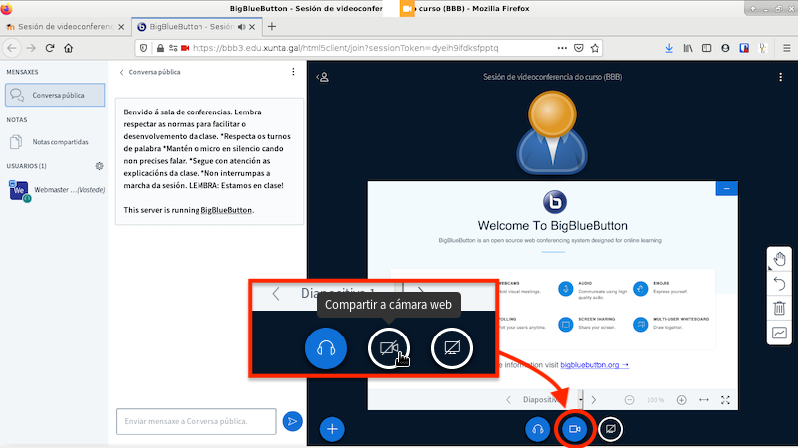
Task: Select the hand pan whiteboard tool
Action: pyautogui.click(x=779, y=260)
